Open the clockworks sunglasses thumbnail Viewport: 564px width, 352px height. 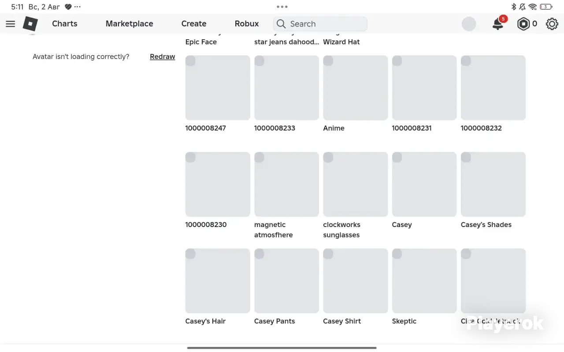pos(356,184)
